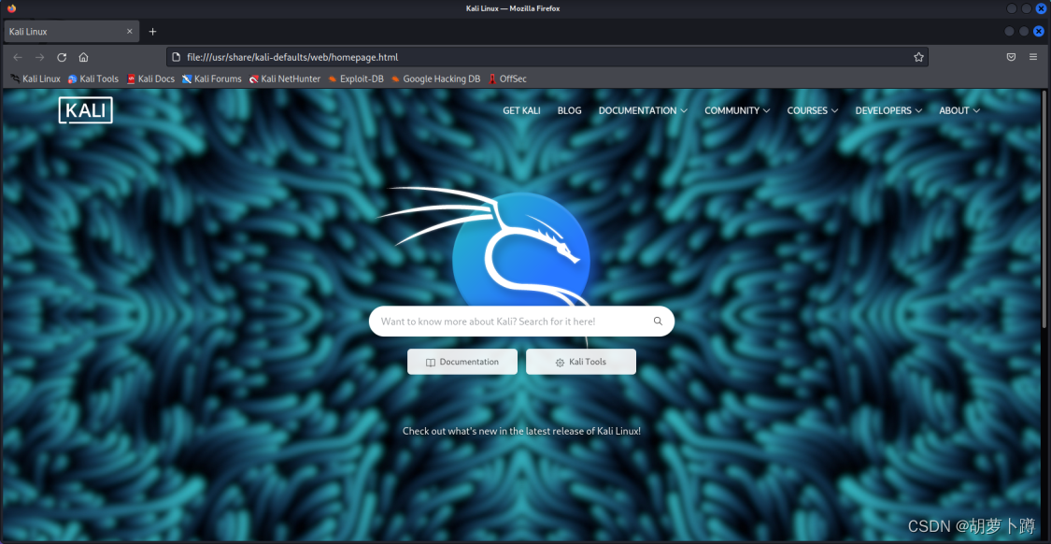1051x544 pixels.
Task: Click the Firefox icon in the title bar
Action: 11,8
